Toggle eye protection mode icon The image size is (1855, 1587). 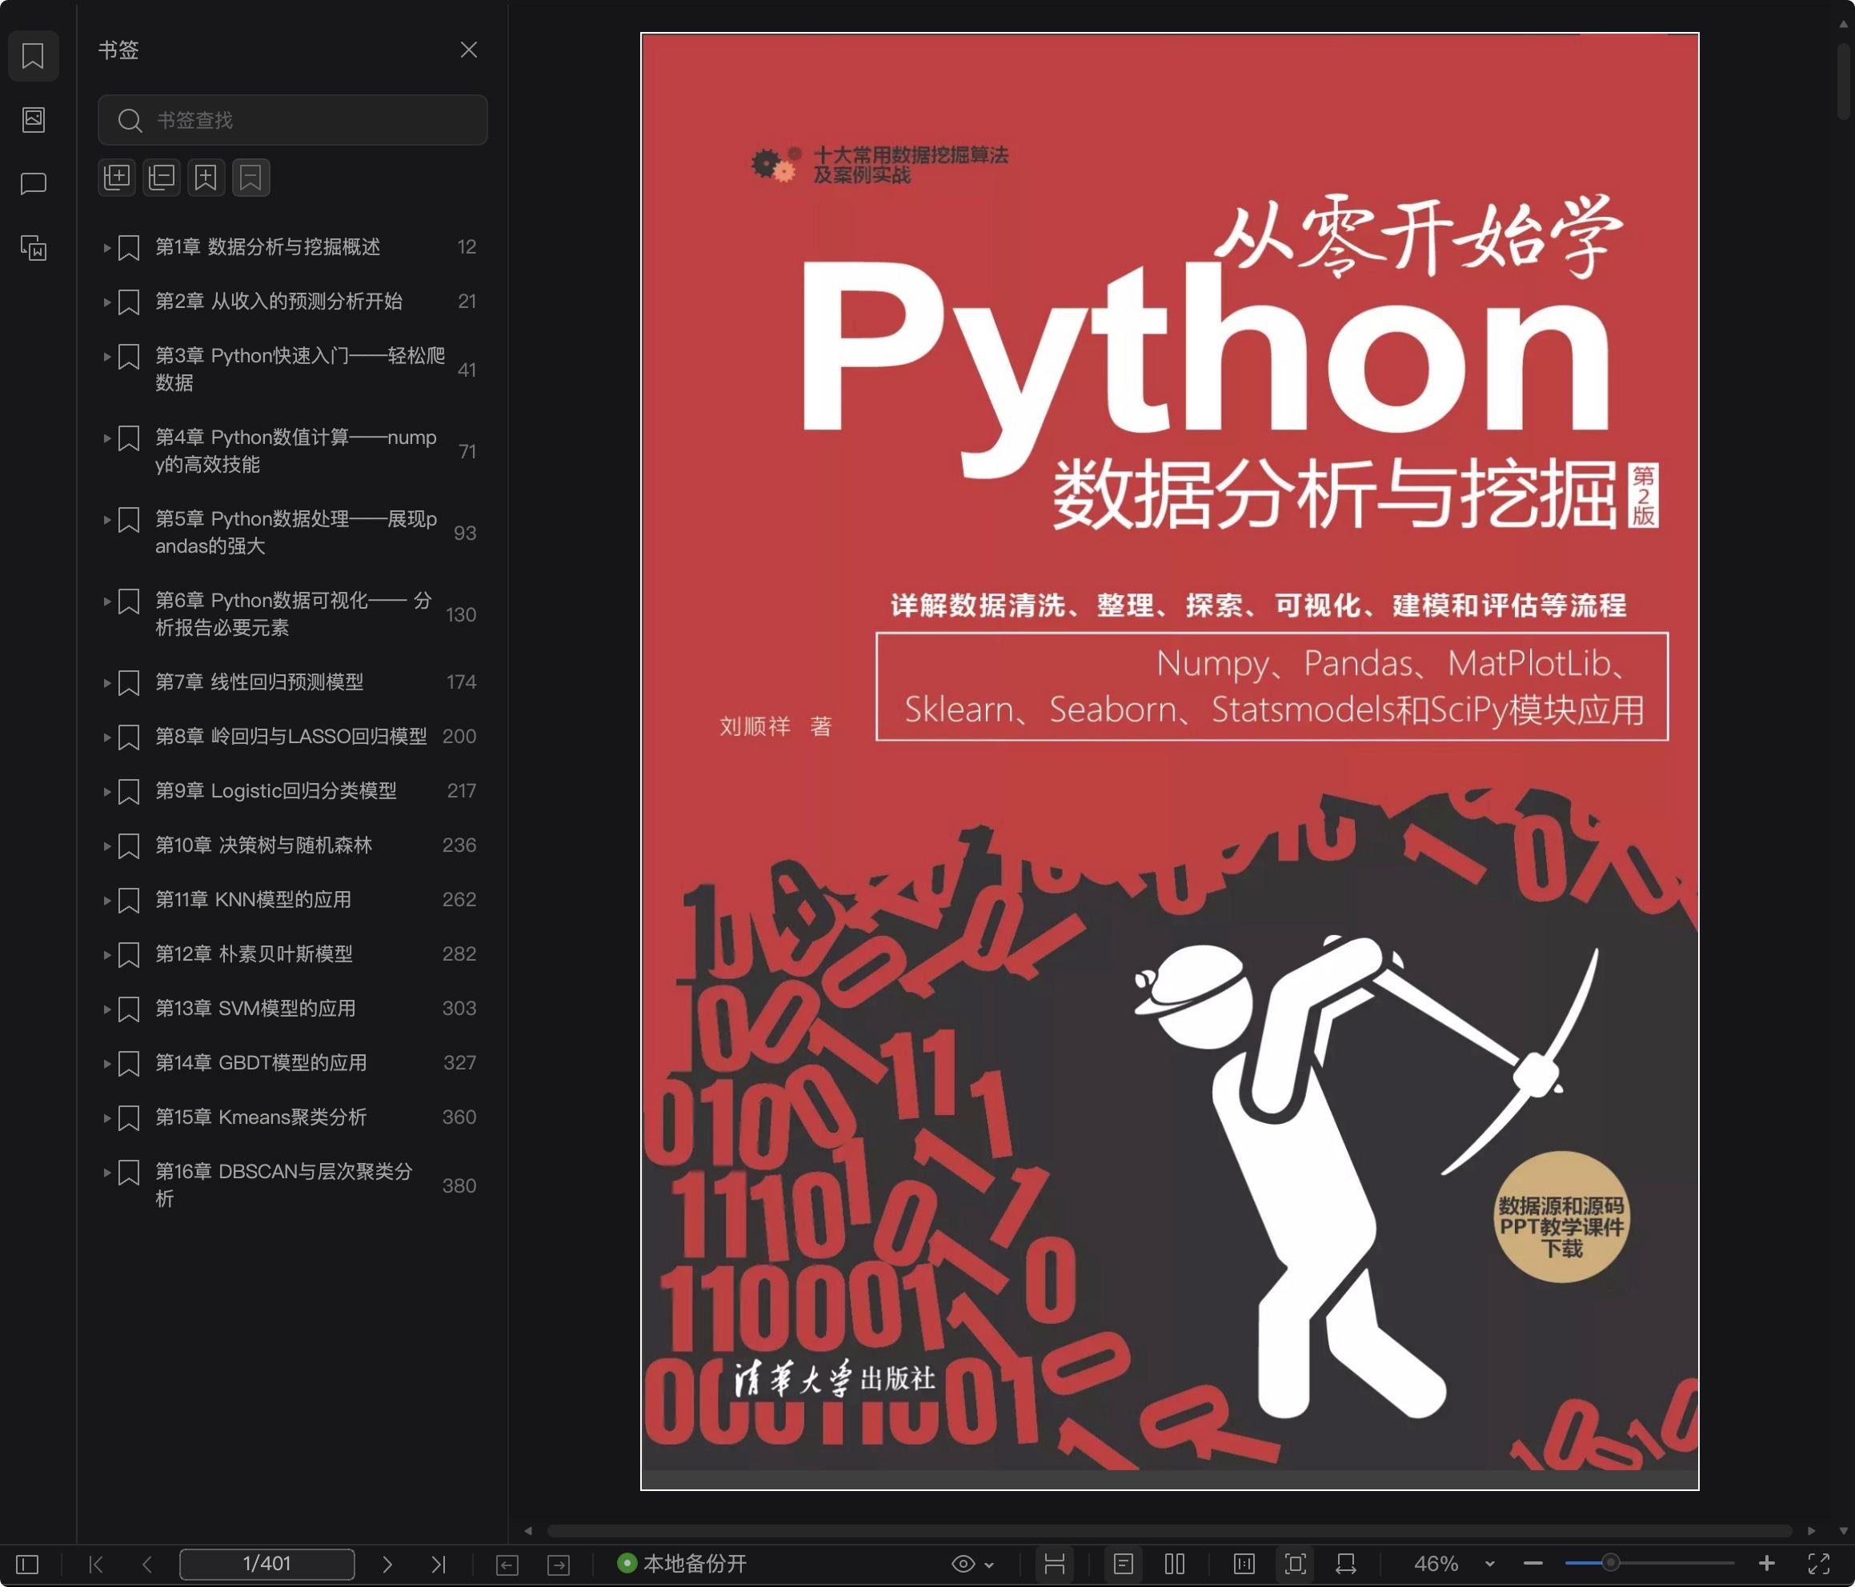pos(964,1564)
